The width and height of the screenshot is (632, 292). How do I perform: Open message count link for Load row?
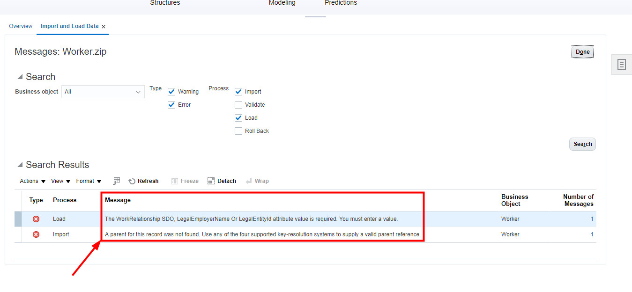point(592,219)
